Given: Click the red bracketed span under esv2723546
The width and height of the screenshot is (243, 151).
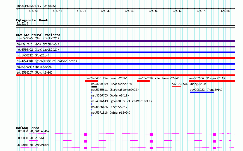Looking at the screenshot, I should (x=176, y=87).
